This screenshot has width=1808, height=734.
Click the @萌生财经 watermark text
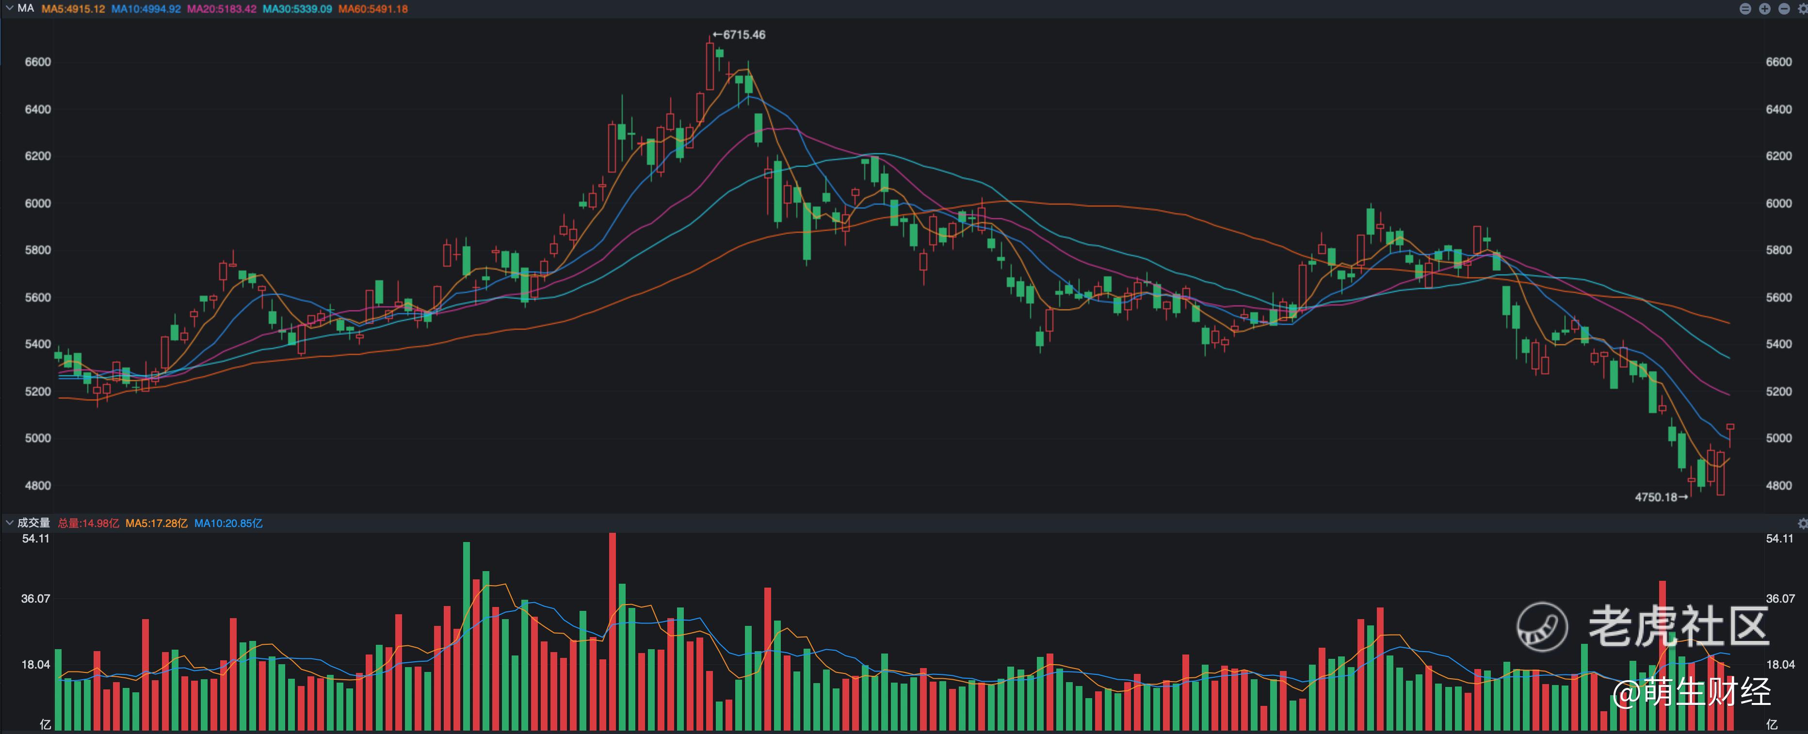tap(1692, 692)
